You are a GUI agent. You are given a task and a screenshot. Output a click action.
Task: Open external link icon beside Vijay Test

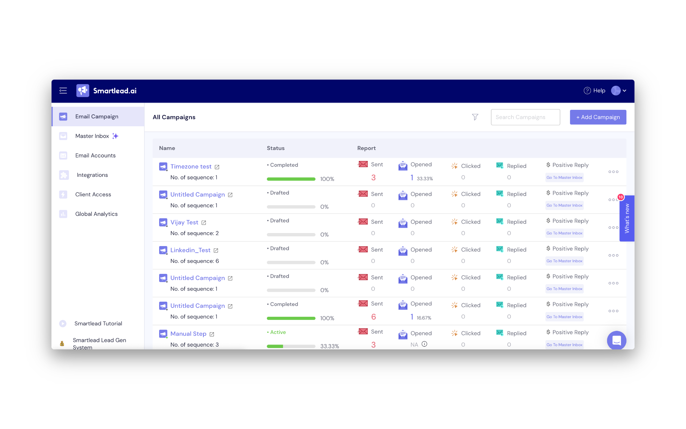[204, 223]
